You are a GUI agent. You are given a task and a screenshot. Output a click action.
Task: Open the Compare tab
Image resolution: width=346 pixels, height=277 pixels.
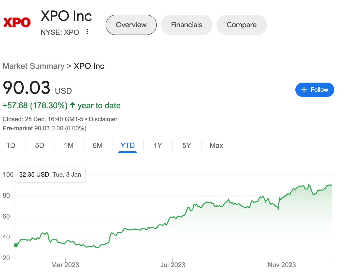click(x=241, y=25)
